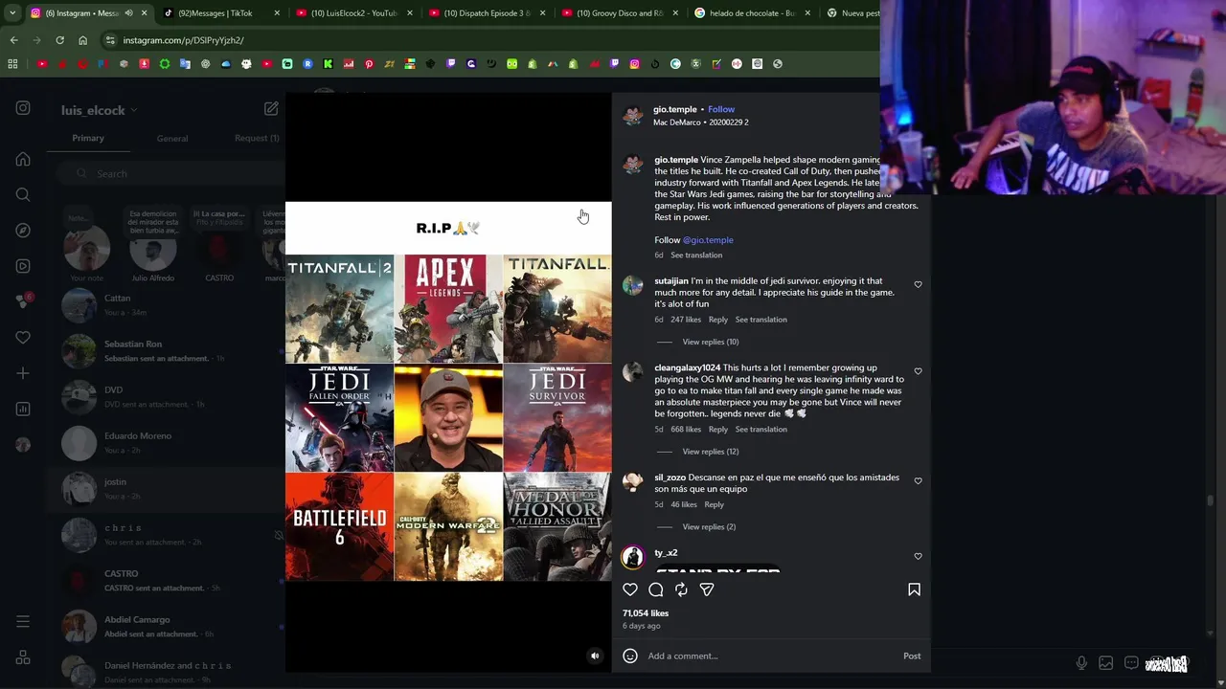Reply to sutaijian's comment

click(x=718, y=320)
